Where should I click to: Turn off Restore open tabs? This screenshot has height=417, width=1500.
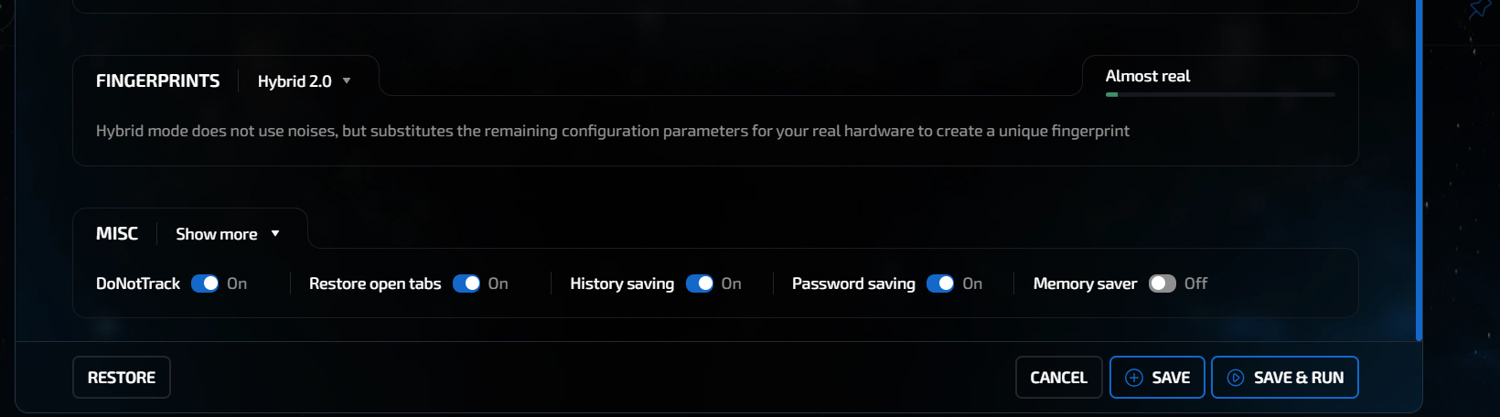coord(466,283)
